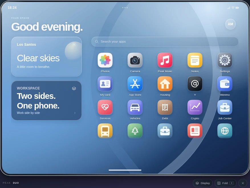Screen dimensions: 250x188
Task: Click the Wi-Fi status icon
Action: pyautogui.click(x=233, y=8)
